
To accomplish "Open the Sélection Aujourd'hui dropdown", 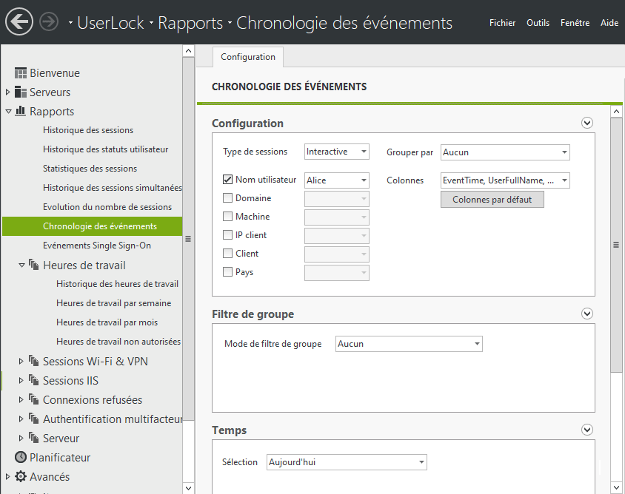I will [x=347, y=462].
